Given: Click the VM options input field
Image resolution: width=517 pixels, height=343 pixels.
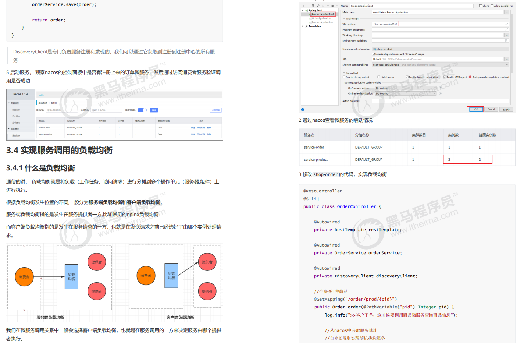Looking at the screenshot, I should pos(440,24).
